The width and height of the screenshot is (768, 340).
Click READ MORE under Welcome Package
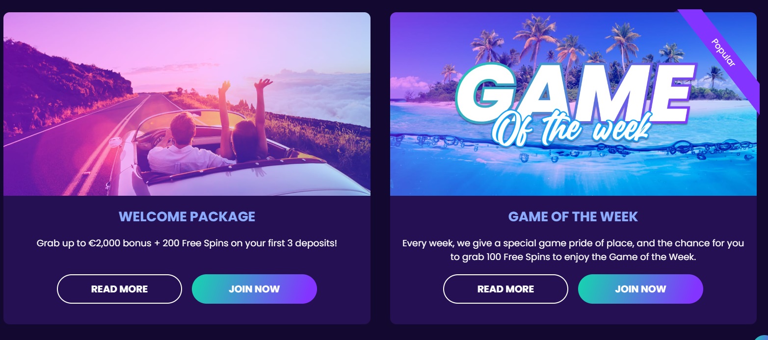click(119, 289)
